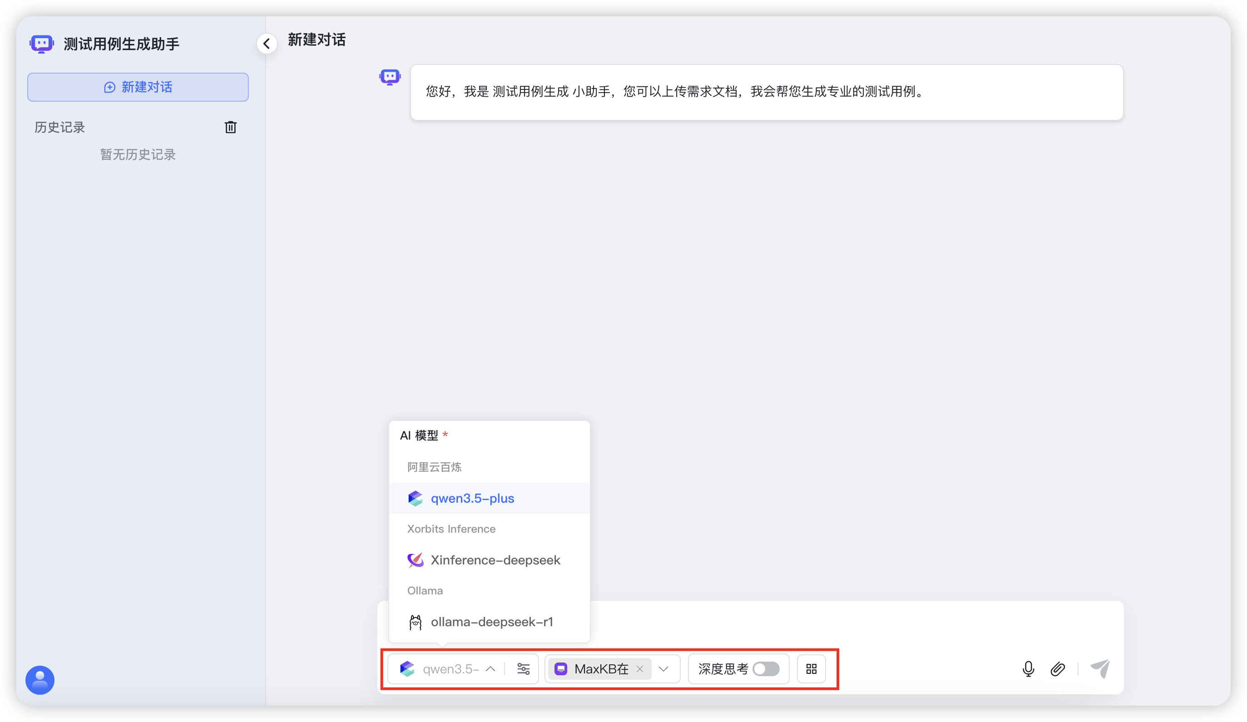The height and width of the screenshot is (722, 1247).
Task: Click the assistant robot logo in sidebar header
Action: click(x=42, y=44)
